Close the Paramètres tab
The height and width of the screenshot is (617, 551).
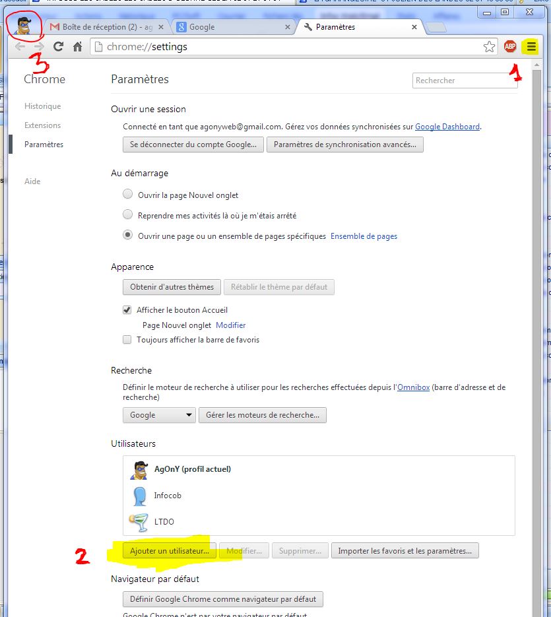pyautogui.click(x=414, y=27)
